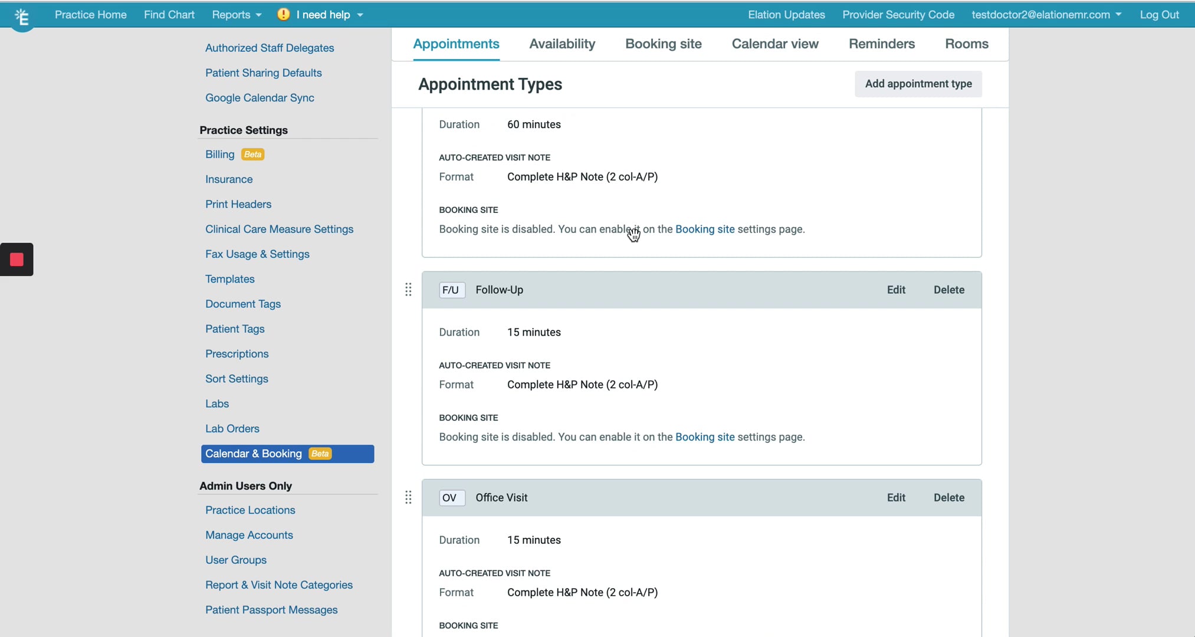The image size is (1195, 637).
Task: Click Add appointment type button
Action: [x=918, y=84]
